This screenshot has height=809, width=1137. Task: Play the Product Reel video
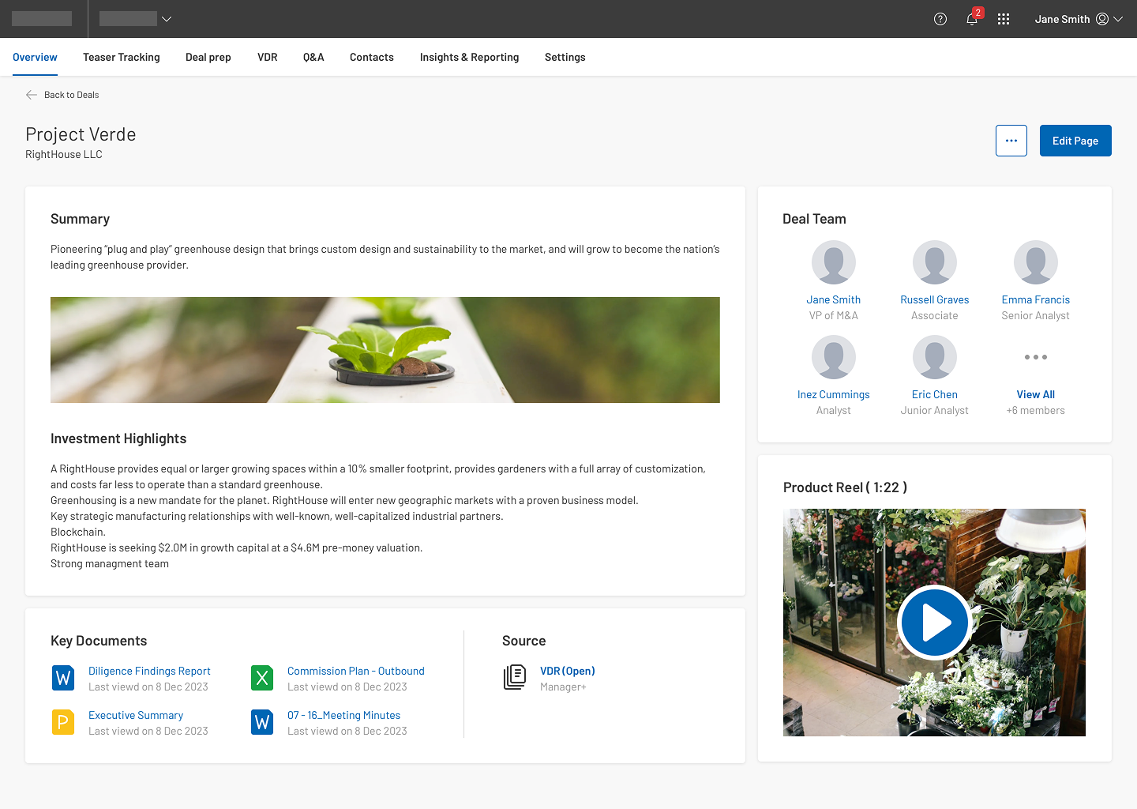(934, 623)
